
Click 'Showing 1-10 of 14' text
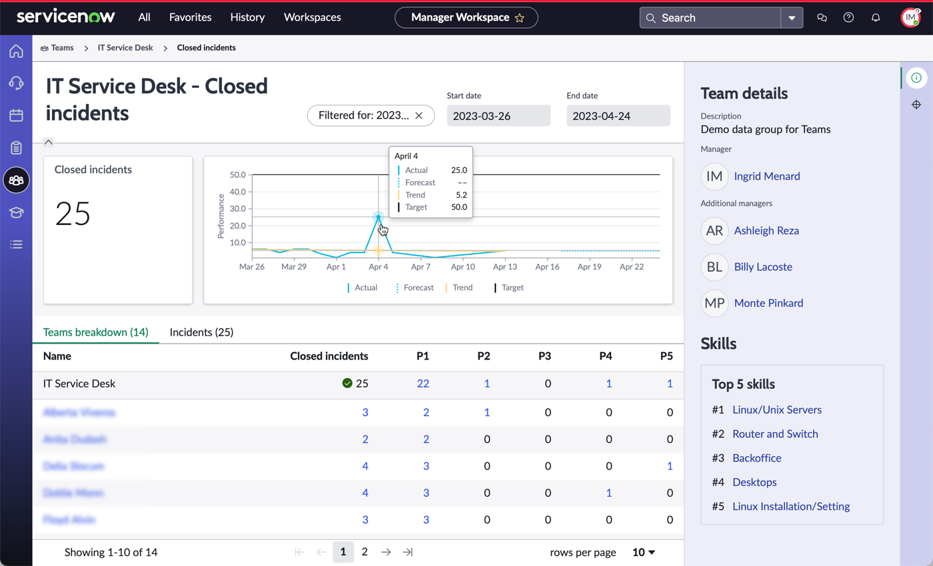coord(111,552)
